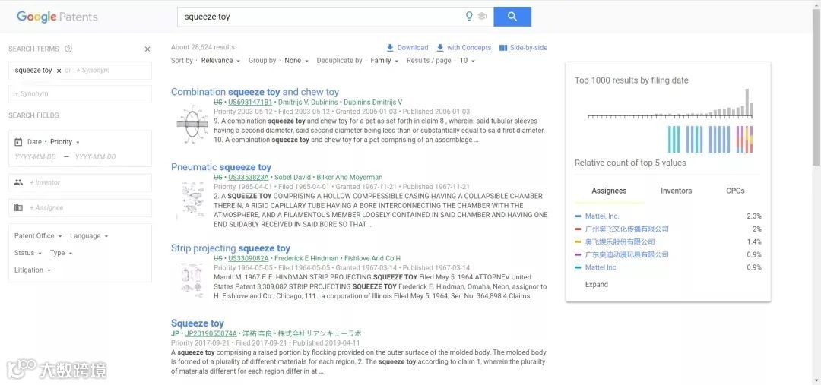
Task: Remove the 'squeeze toy' term chip
Action: pyautogui.click(x=59, y=71)
